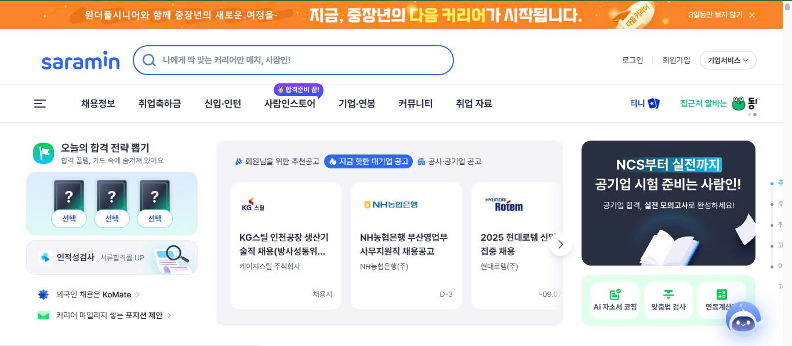Open the 취업 자료 menu
The height and width of the screenshot is (346, 792).
(x=474, y=104)
